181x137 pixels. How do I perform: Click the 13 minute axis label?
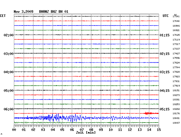(140, 130)
